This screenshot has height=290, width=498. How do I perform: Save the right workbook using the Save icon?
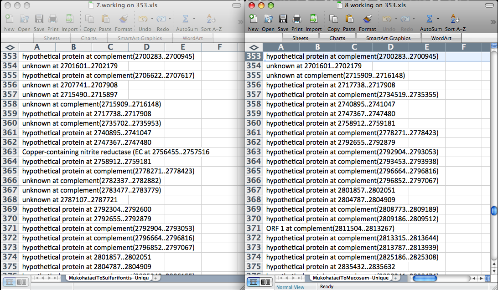pos(283,21)
